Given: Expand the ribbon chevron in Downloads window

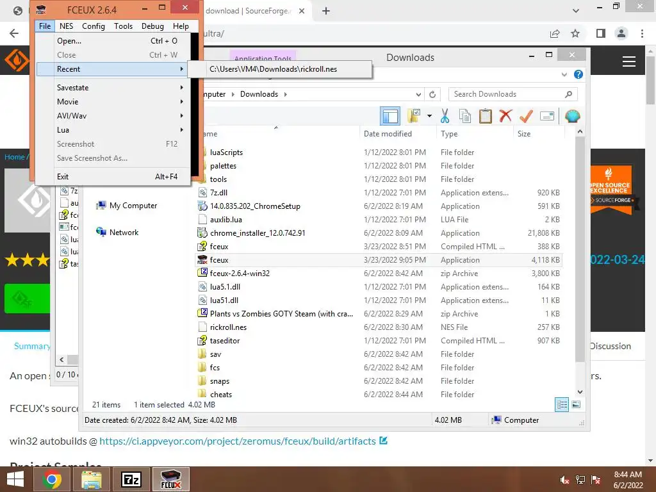Looking at the screenshot, I should [x=564, y=74].
